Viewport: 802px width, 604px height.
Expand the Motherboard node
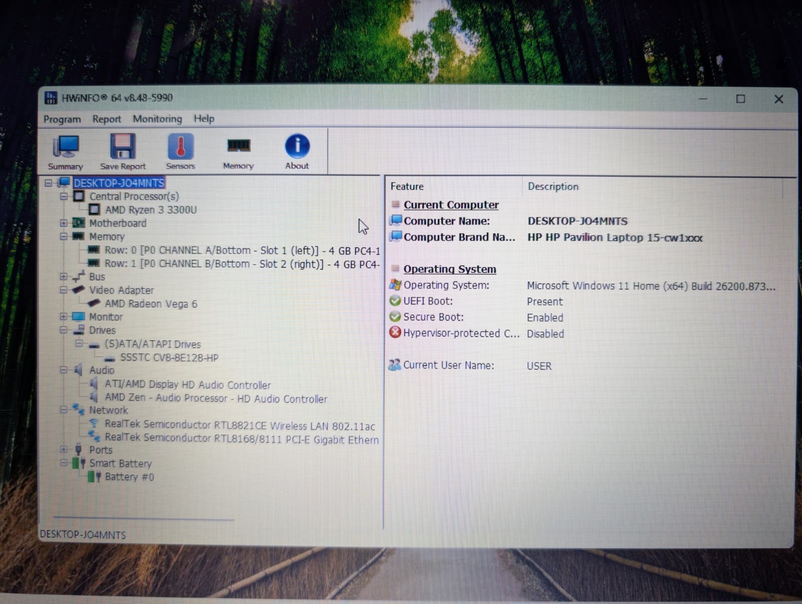pyautogui.click(x=64, y=223)
